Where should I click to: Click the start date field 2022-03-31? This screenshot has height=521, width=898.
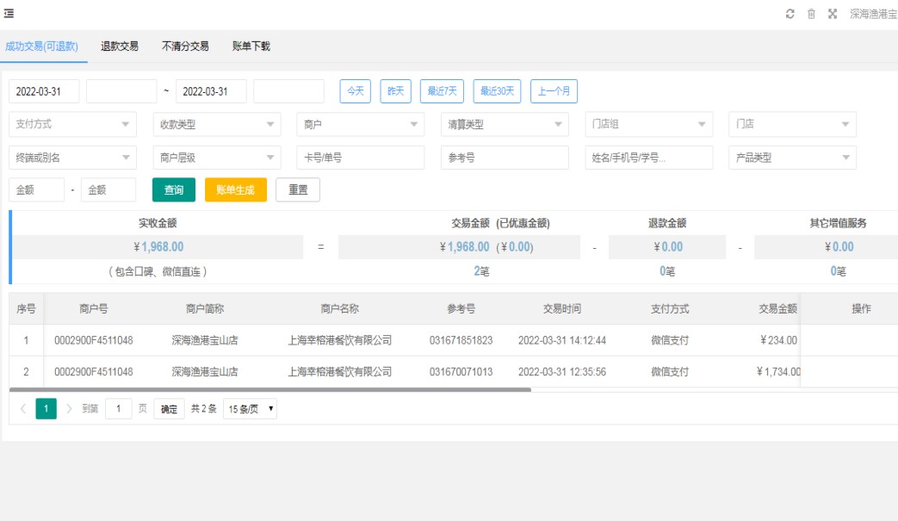coord(44,91)
